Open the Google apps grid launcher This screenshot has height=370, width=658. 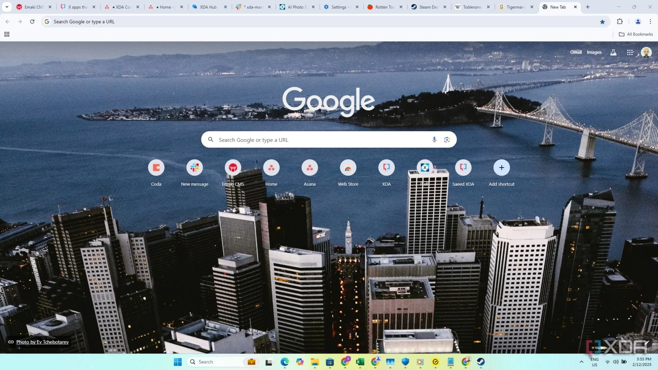630,52
